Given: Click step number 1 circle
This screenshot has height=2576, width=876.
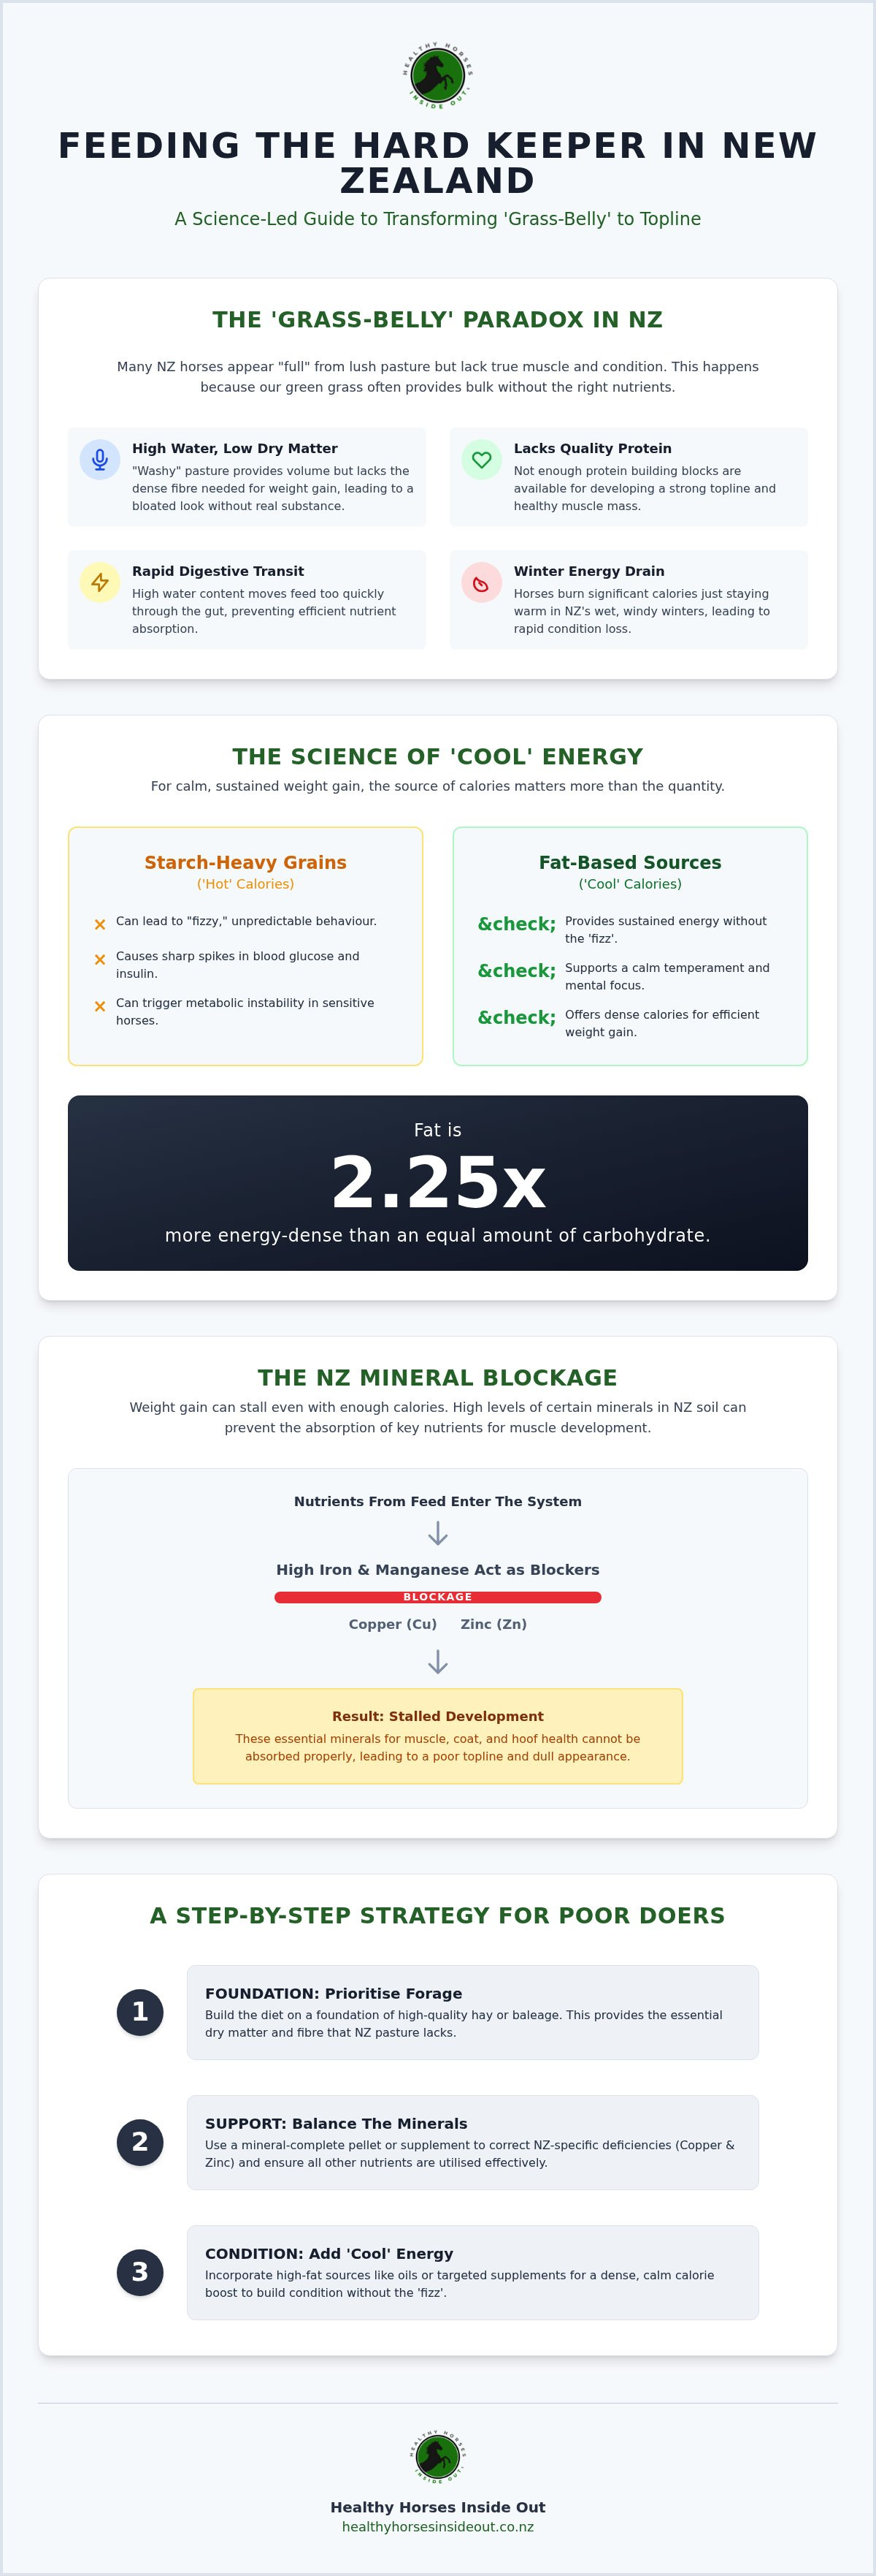Looking at the screenshot, I should click(x=140, y=2012).
